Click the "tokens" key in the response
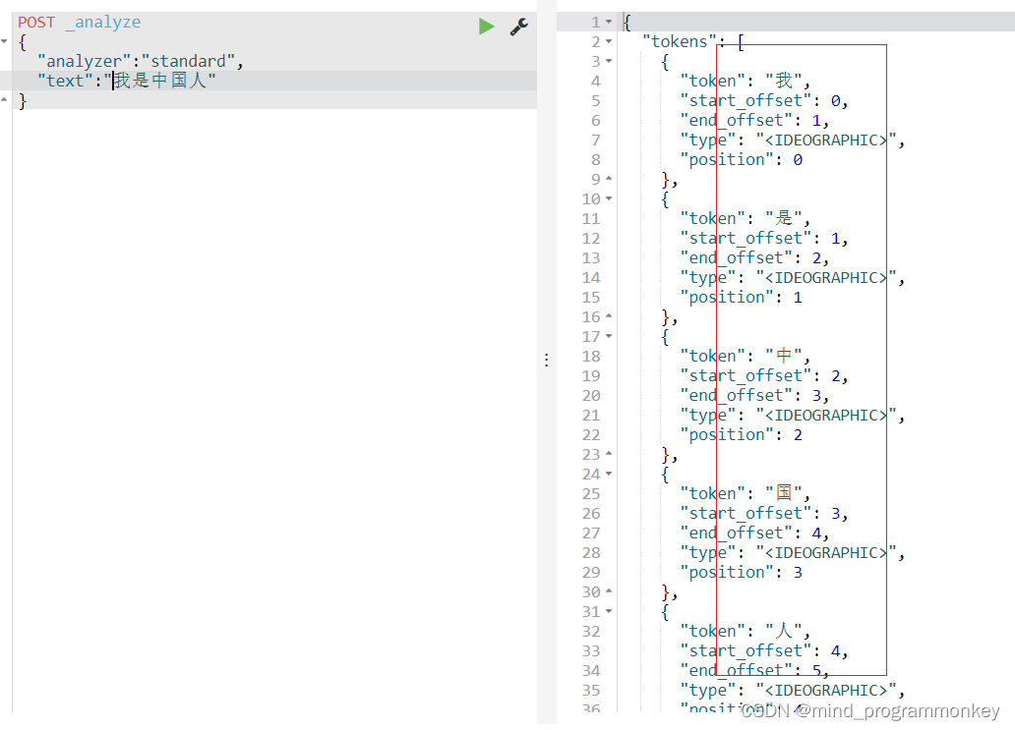Image resolution: width=1015 pixels, height=730 pixels. pos(680,41)
